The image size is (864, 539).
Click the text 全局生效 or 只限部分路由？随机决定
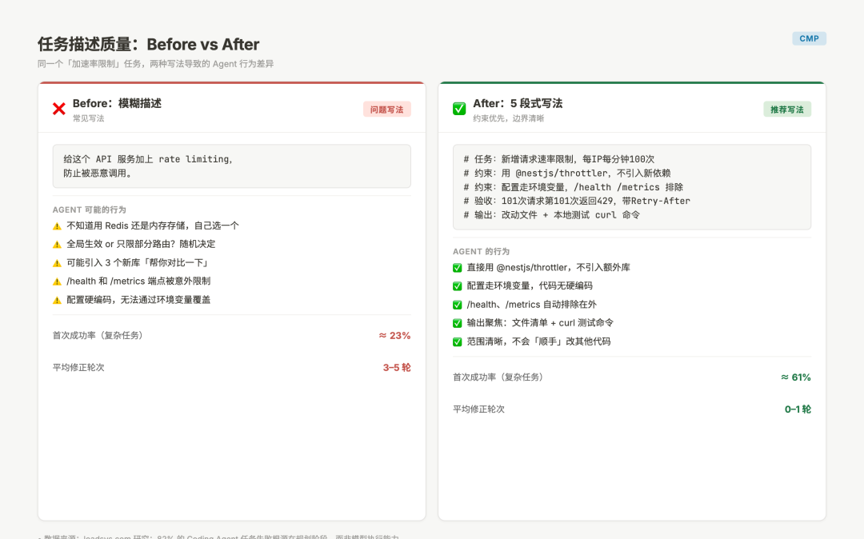141,244
